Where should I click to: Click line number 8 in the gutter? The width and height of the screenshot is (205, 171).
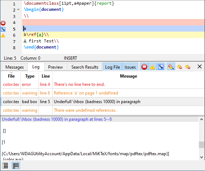[14, 48]
